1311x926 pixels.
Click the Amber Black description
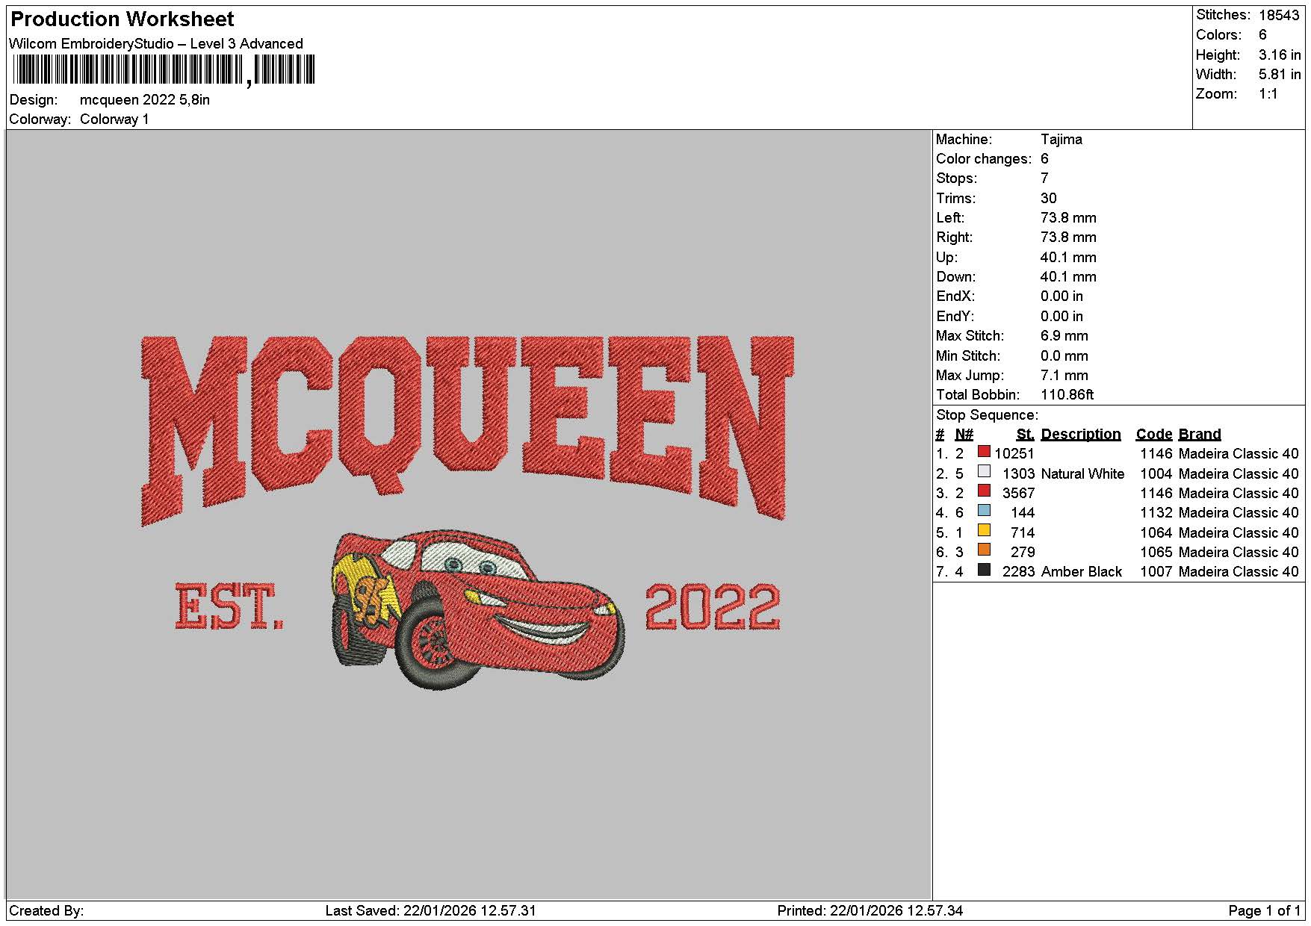[1081, 572]
